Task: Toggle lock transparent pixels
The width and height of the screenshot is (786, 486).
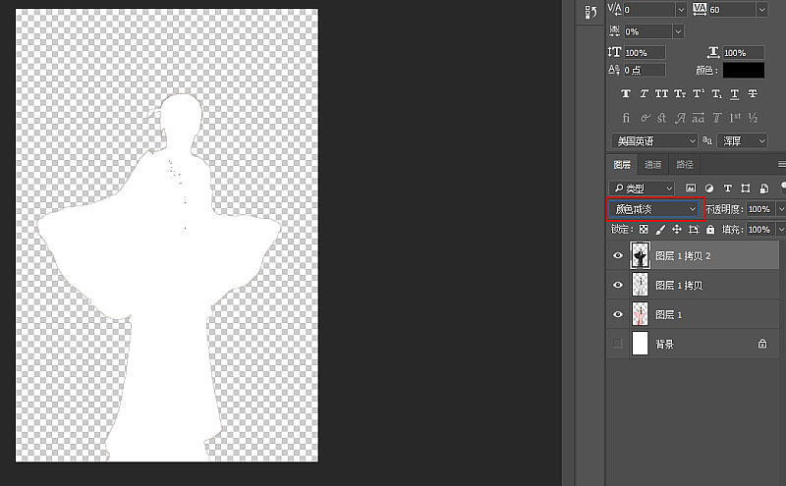Action: coord(644,230)
